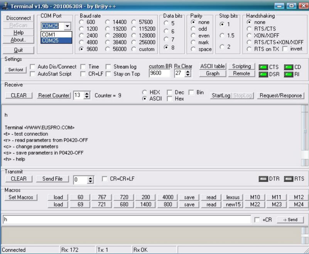Check the +CR checkbox next to Send
Screen dimensions: 309x254
click(257, 220)
